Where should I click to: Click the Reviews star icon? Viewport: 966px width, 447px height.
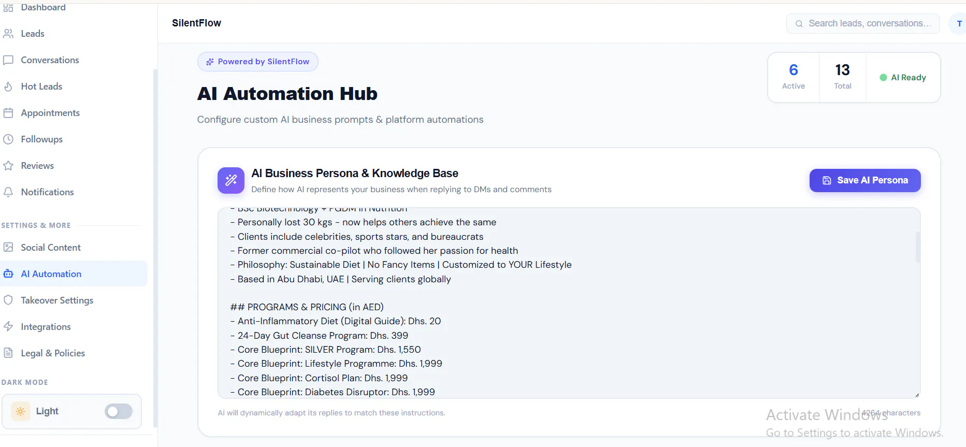(x=8, y=166)
